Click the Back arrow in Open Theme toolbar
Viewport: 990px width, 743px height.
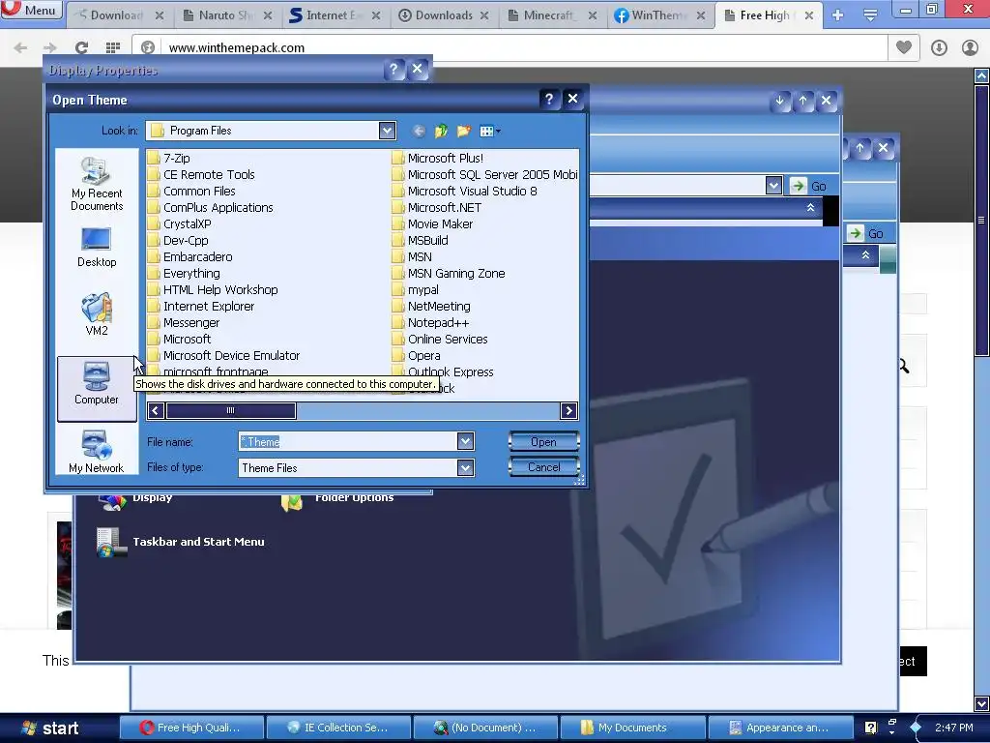pyautogui.click(x=418, y=131)
